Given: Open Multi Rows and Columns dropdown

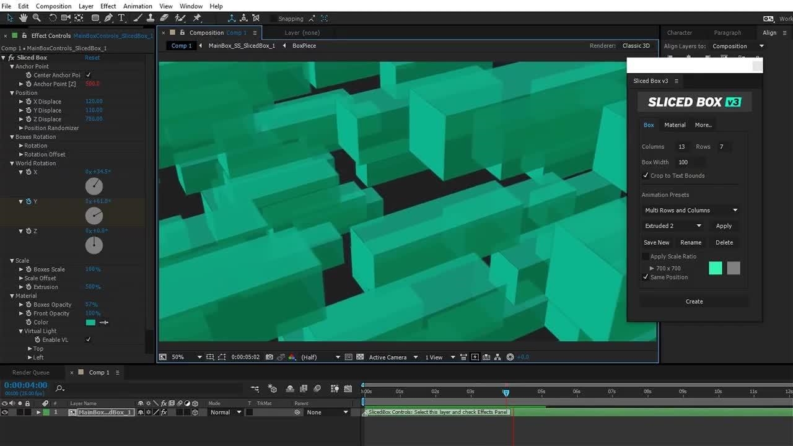Looking at the screenshot, I should point(691,211).
